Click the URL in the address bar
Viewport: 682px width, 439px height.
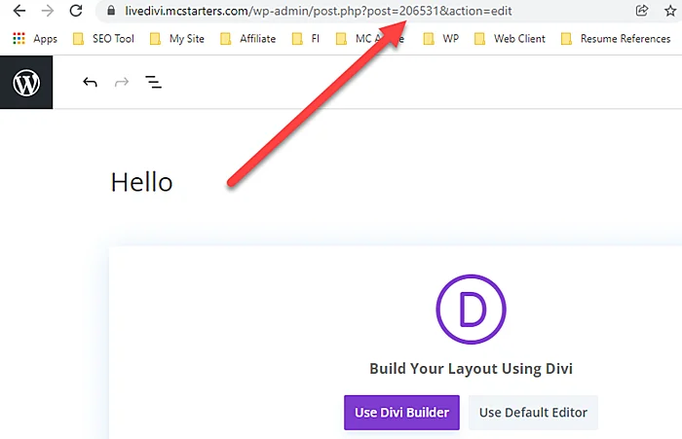coord(318,11)
